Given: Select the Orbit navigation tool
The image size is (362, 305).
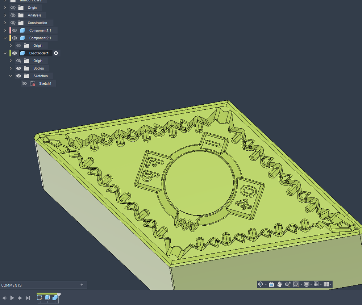Looking at the screenshot, I should (x=261, y=284).
